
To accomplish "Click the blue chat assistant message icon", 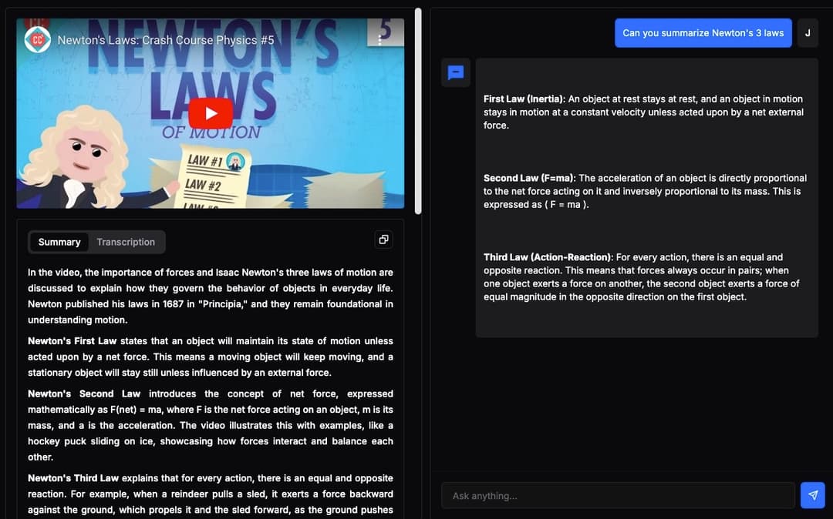I will point(456,72).
